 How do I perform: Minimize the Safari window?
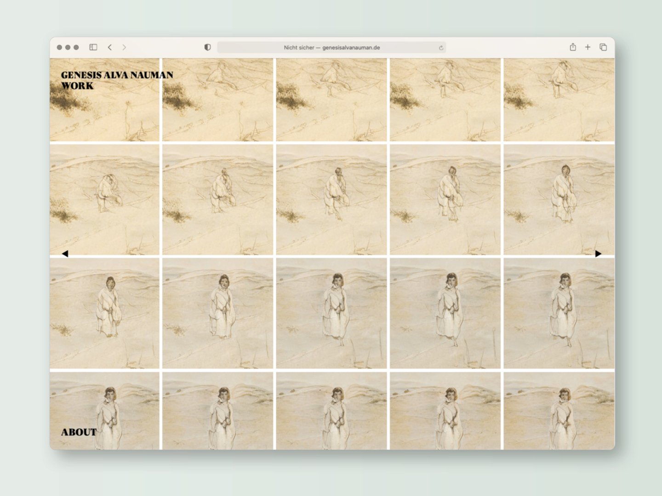click(68, 47)
